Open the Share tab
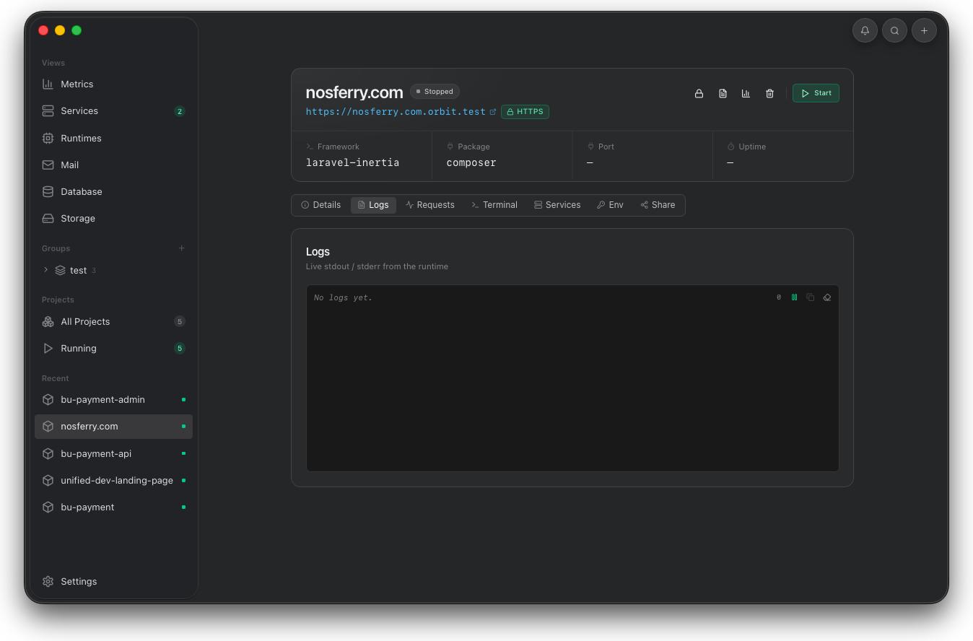The image size is (973, 641). coord(658,205)
